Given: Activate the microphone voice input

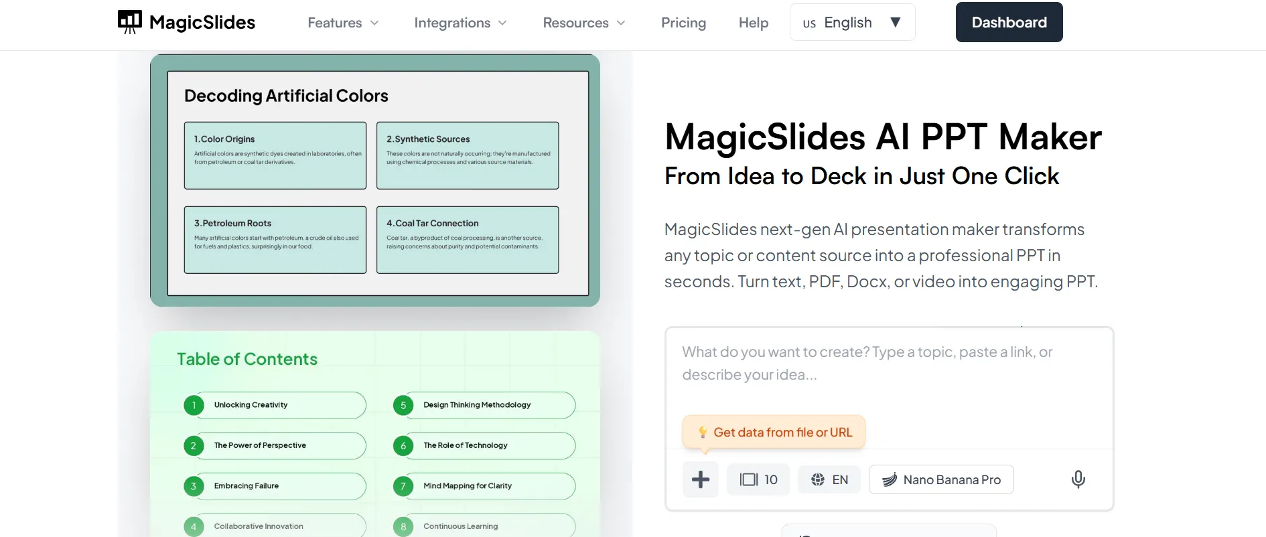Looking at the screenshot, I should click(1078, 479).
